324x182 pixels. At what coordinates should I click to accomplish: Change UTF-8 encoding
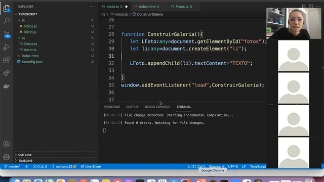pos(233,166)
